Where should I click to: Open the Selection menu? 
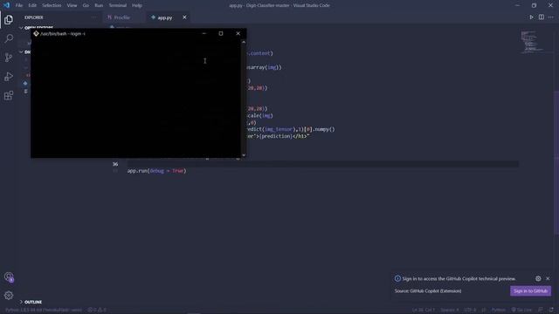tap(52, 5)
